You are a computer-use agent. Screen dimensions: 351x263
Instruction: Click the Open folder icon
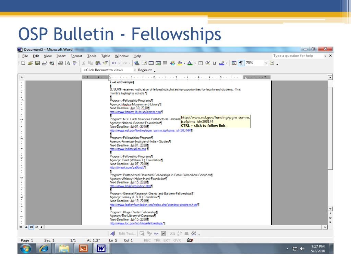point(30,63)
